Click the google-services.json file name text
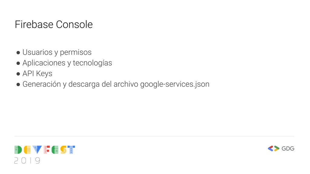The image size is (310, 174). [x=175, y=84]
